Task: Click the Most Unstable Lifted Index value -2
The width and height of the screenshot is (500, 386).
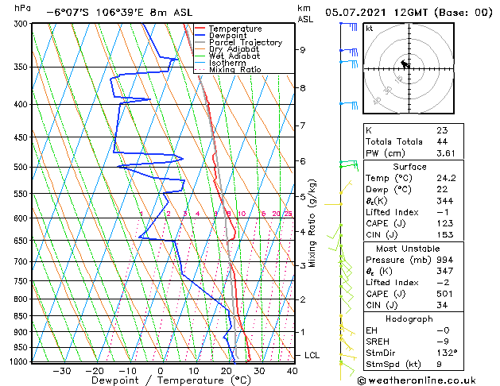Action: click(443, 283)
